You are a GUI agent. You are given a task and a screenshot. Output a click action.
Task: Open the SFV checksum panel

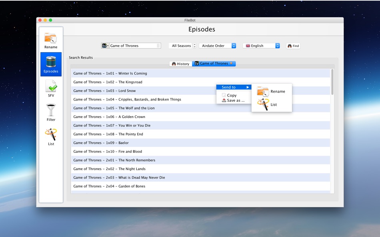(51, 89)
